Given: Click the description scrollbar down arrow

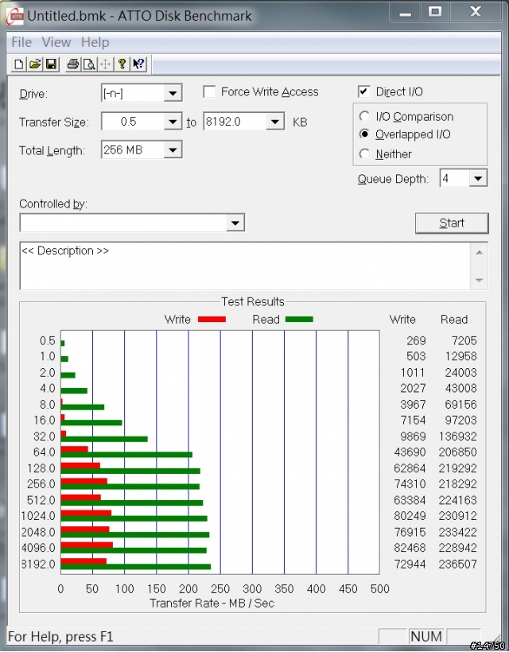Looking at the screenshot, I should [479, 280].
